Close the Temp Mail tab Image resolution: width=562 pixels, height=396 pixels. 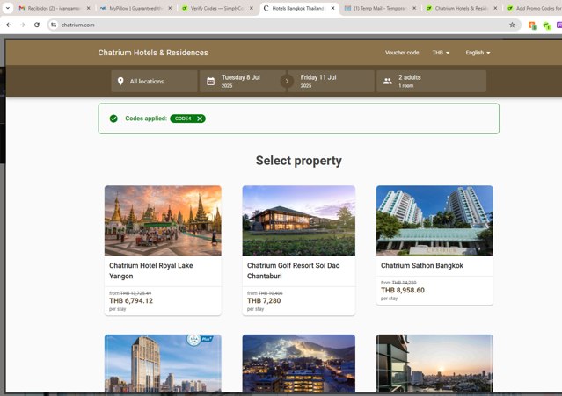coord(414,8)
